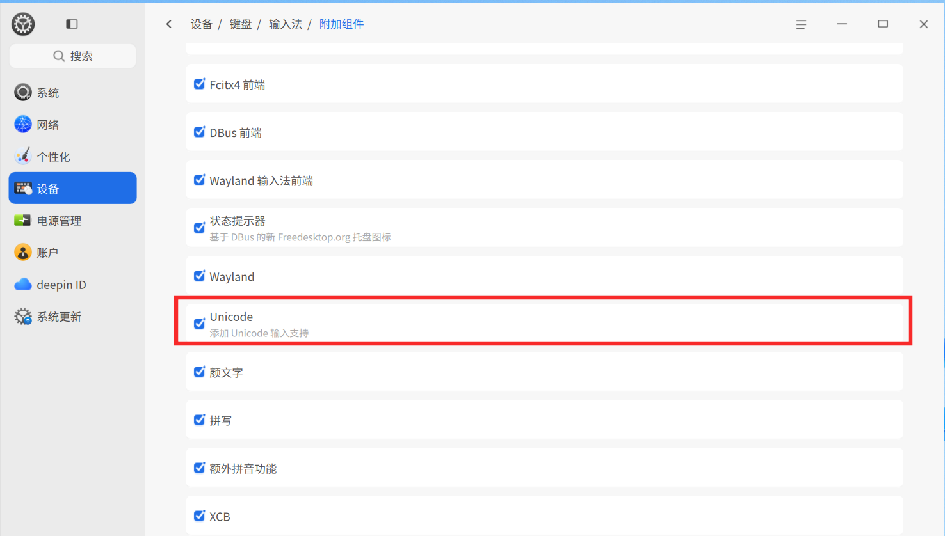The image size is (945, 536).
Task: Click the 系统更新 gear icon
Action: [23, 316]
